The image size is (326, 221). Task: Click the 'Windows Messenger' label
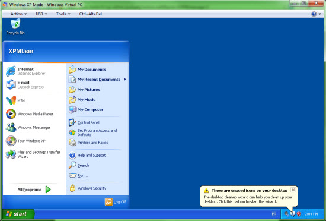34,127
